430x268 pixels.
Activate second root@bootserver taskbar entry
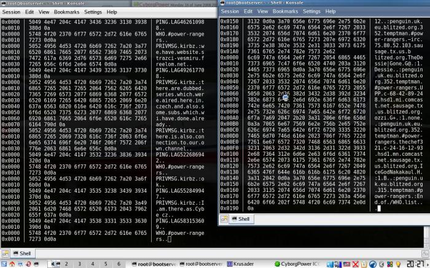(201, 264)
